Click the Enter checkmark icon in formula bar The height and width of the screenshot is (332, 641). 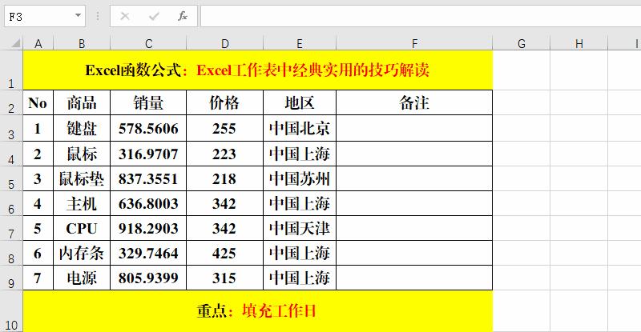154,16
